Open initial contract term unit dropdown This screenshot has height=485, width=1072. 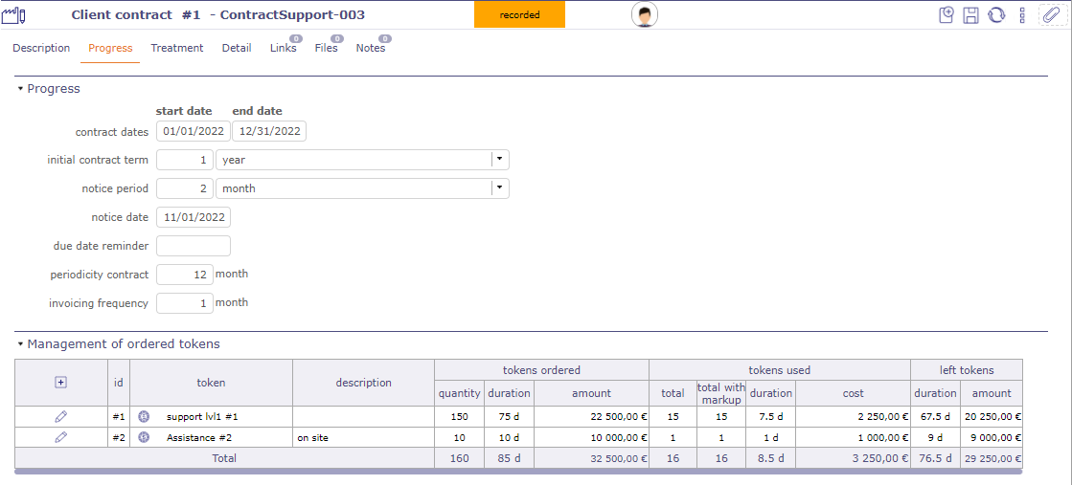coord(499,160)
